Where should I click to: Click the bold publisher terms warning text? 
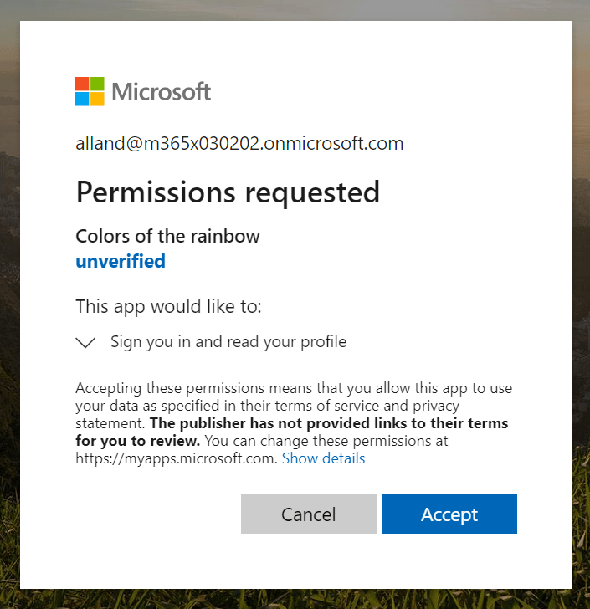click(x=335, y=423)
